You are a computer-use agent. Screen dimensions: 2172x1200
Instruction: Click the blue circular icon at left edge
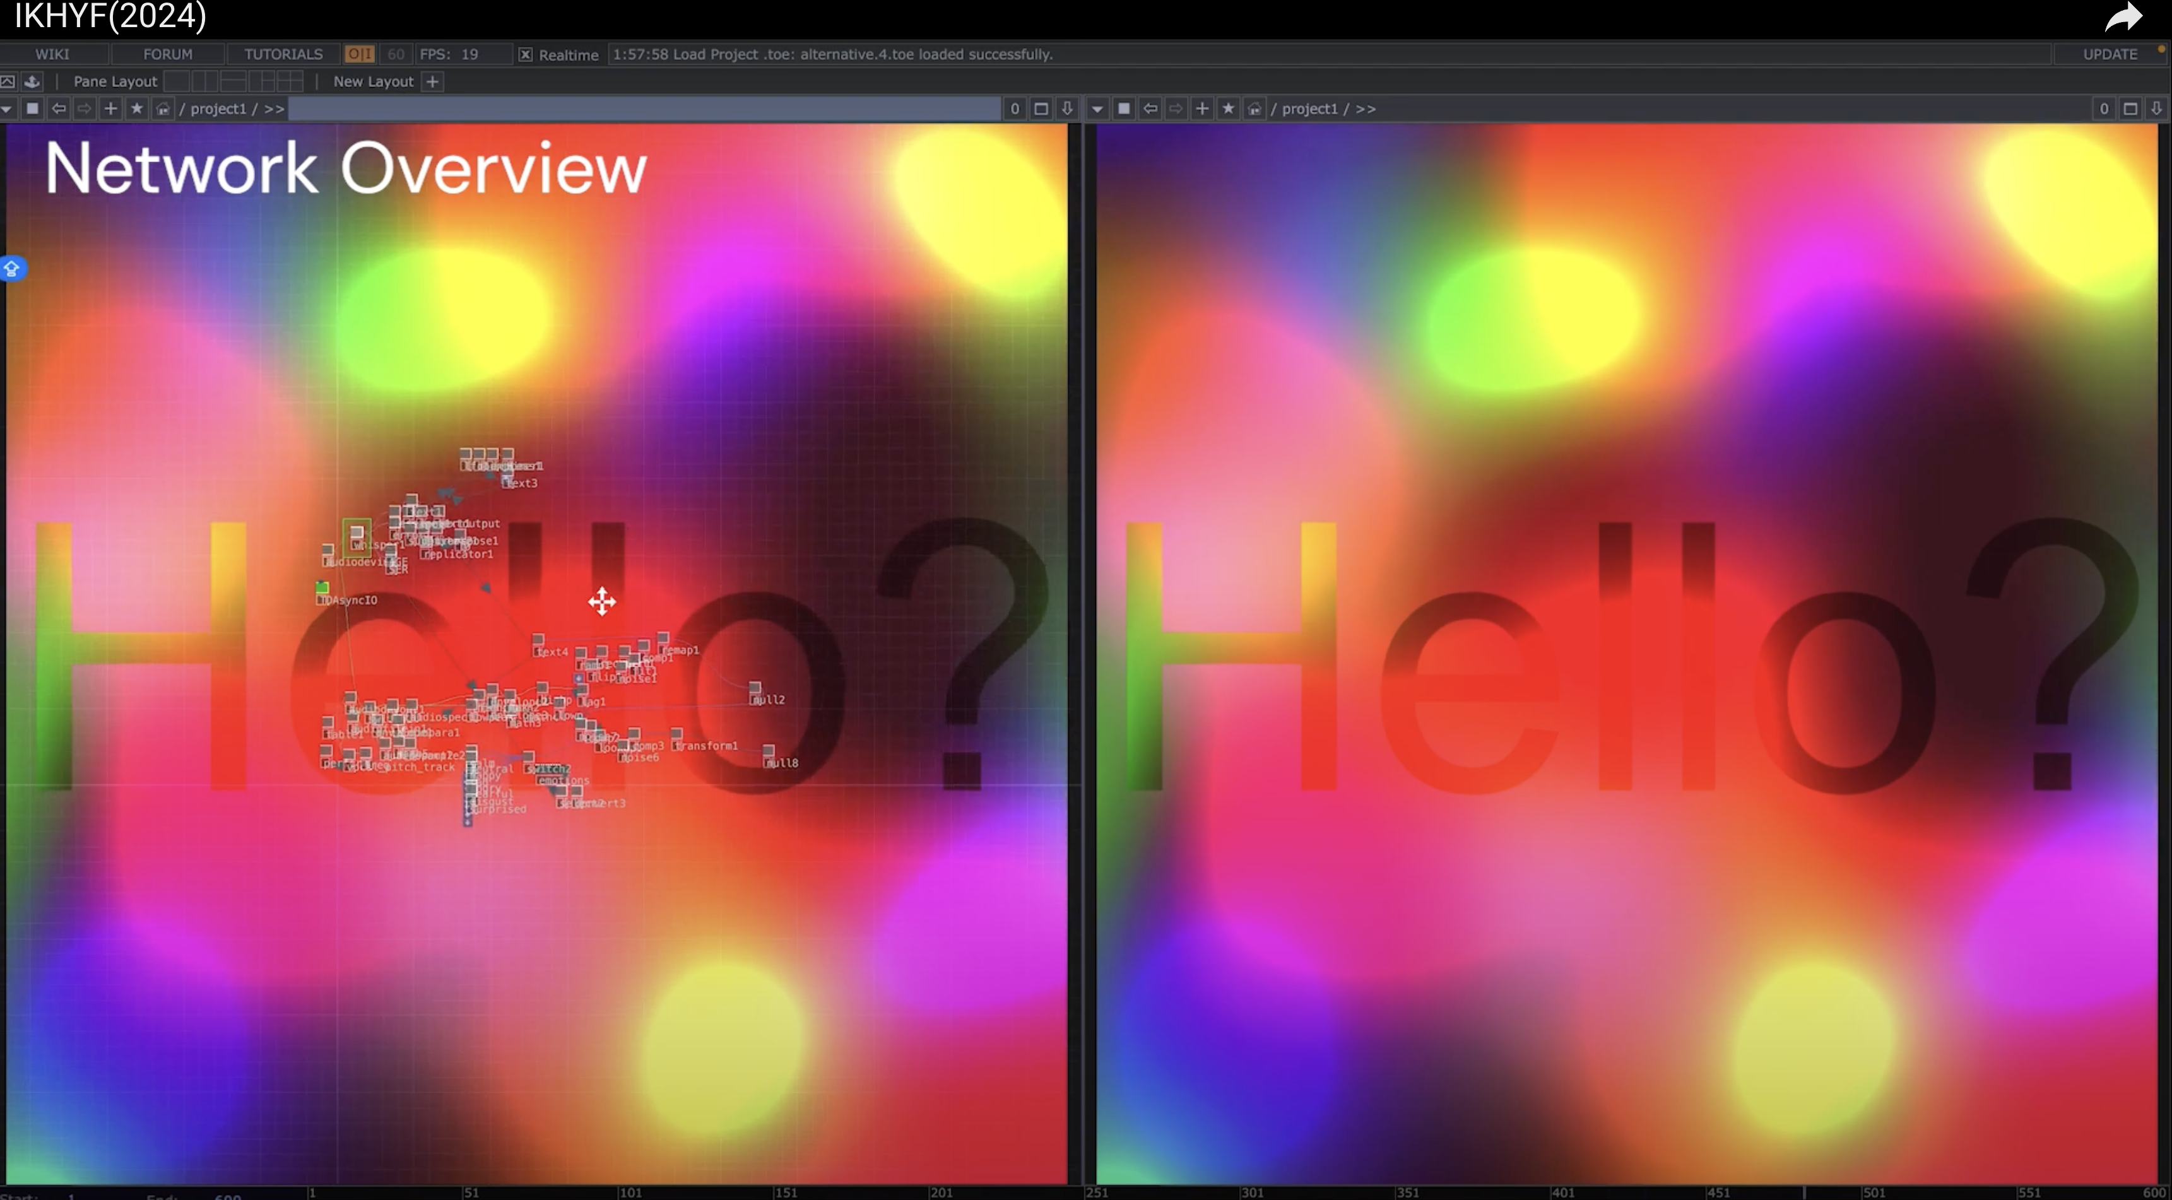click(12, 268)
